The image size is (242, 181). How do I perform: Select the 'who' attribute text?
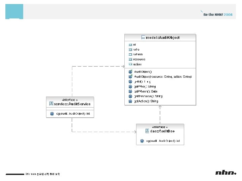tap(136, 50)
